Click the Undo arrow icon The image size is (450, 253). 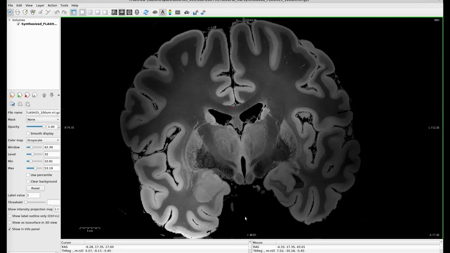click(x=57, y=12)
